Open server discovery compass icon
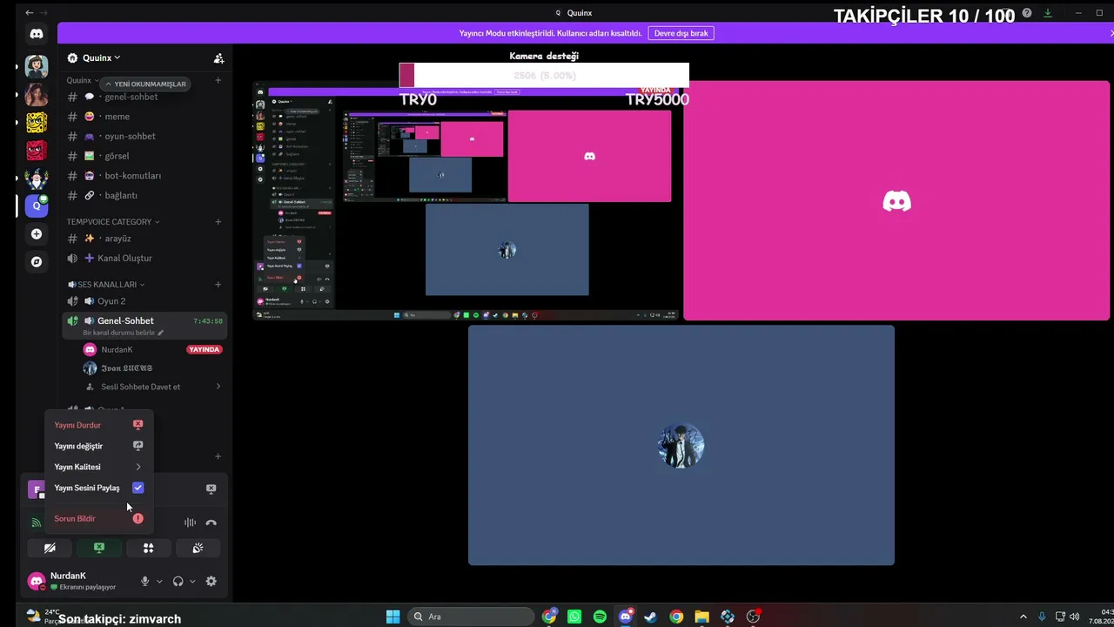The height and width of the screenshot is (627, 1114). tap(36, 261)
